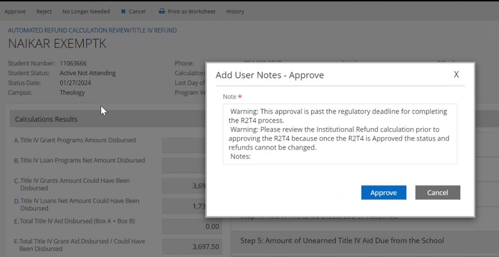Viewport: 499px width, 257px height.
Task: Open Automated Refund Calculation Review breadcrumb link
Action: (92, 30)
